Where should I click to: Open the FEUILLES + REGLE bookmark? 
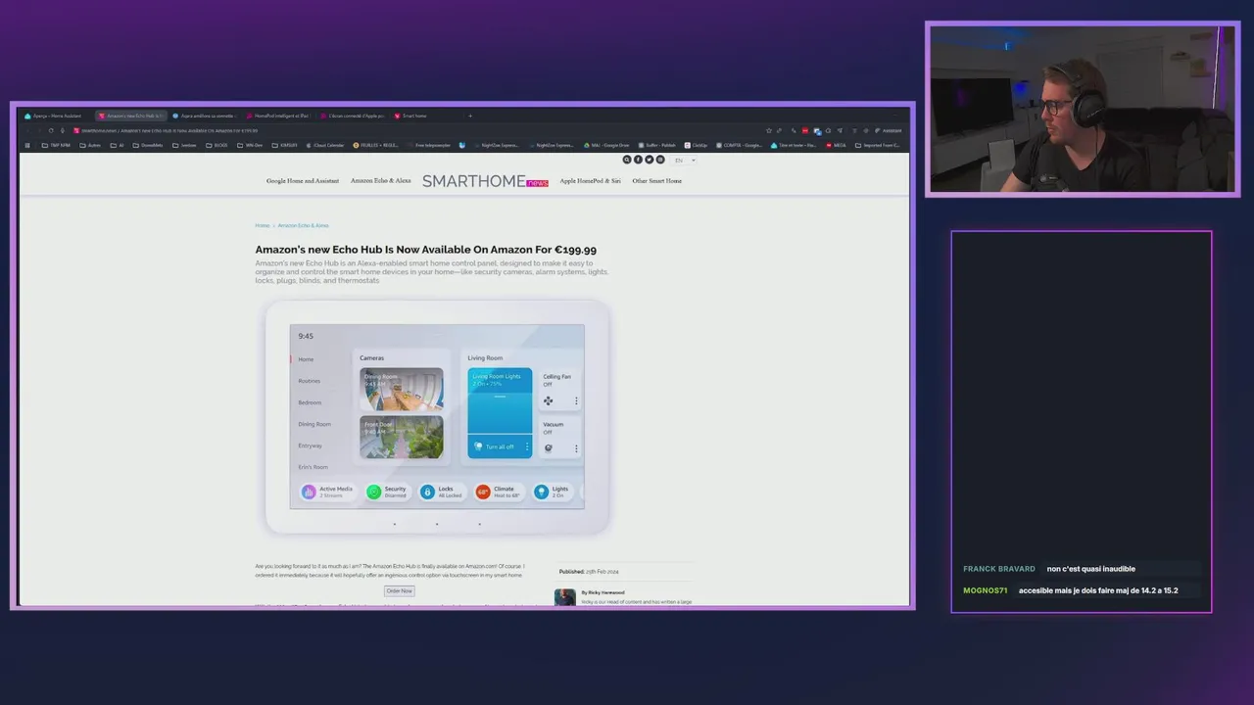pyautogui.click(x=375, y=145)
